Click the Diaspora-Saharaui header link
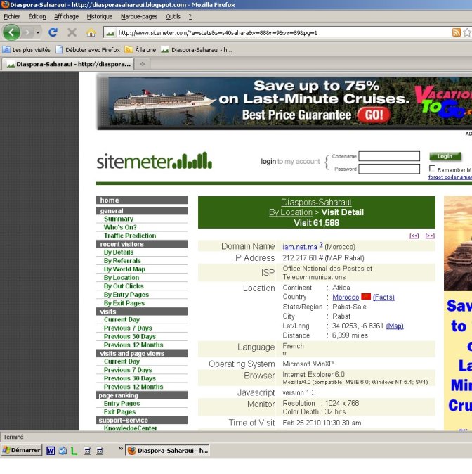Screen dimensions: 472x474 316,203
